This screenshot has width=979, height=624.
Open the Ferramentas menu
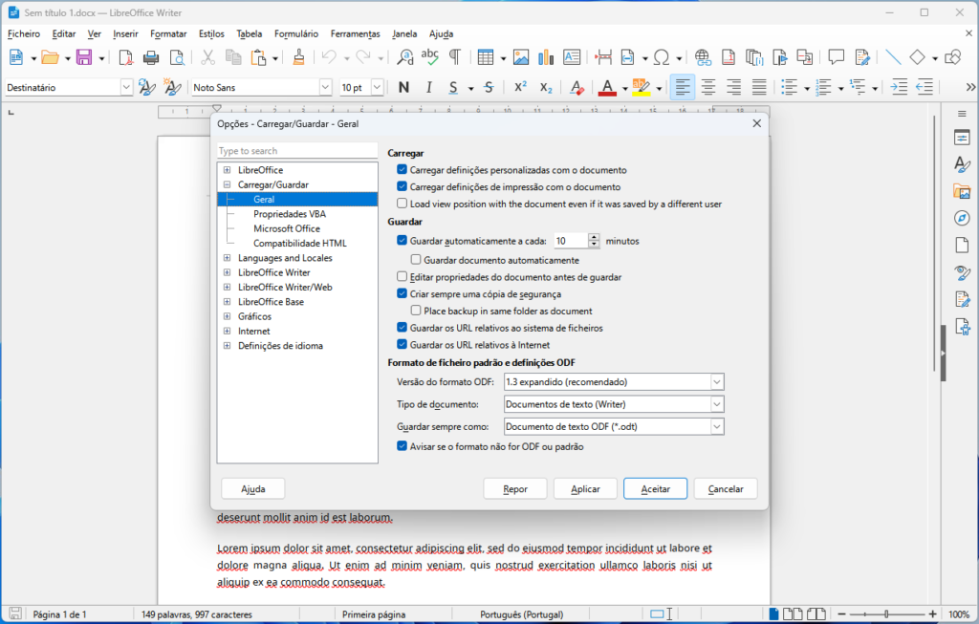[x=355, y=33]
